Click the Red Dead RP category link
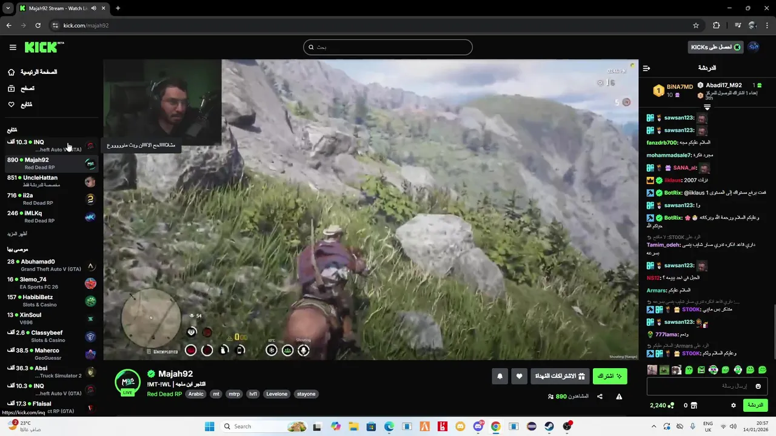 pos(164,394)
